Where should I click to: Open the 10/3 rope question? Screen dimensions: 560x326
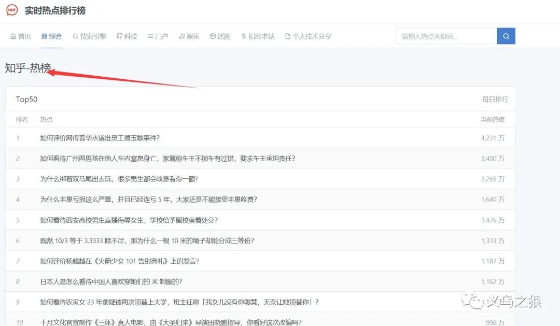[147, 241]
